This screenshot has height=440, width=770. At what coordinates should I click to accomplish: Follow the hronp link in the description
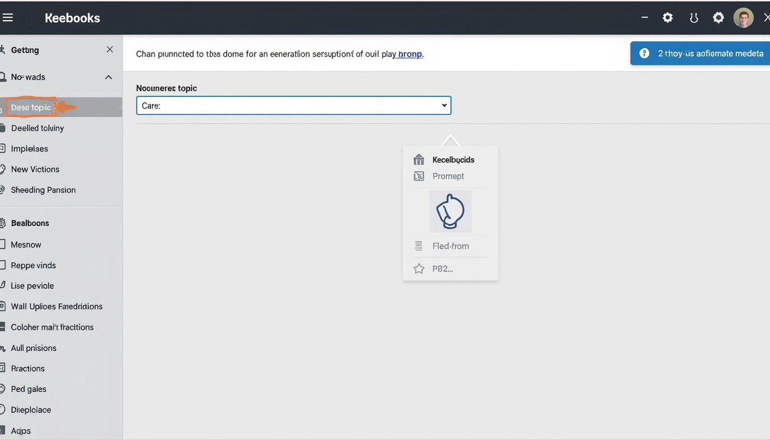click(x=410, y=54)
